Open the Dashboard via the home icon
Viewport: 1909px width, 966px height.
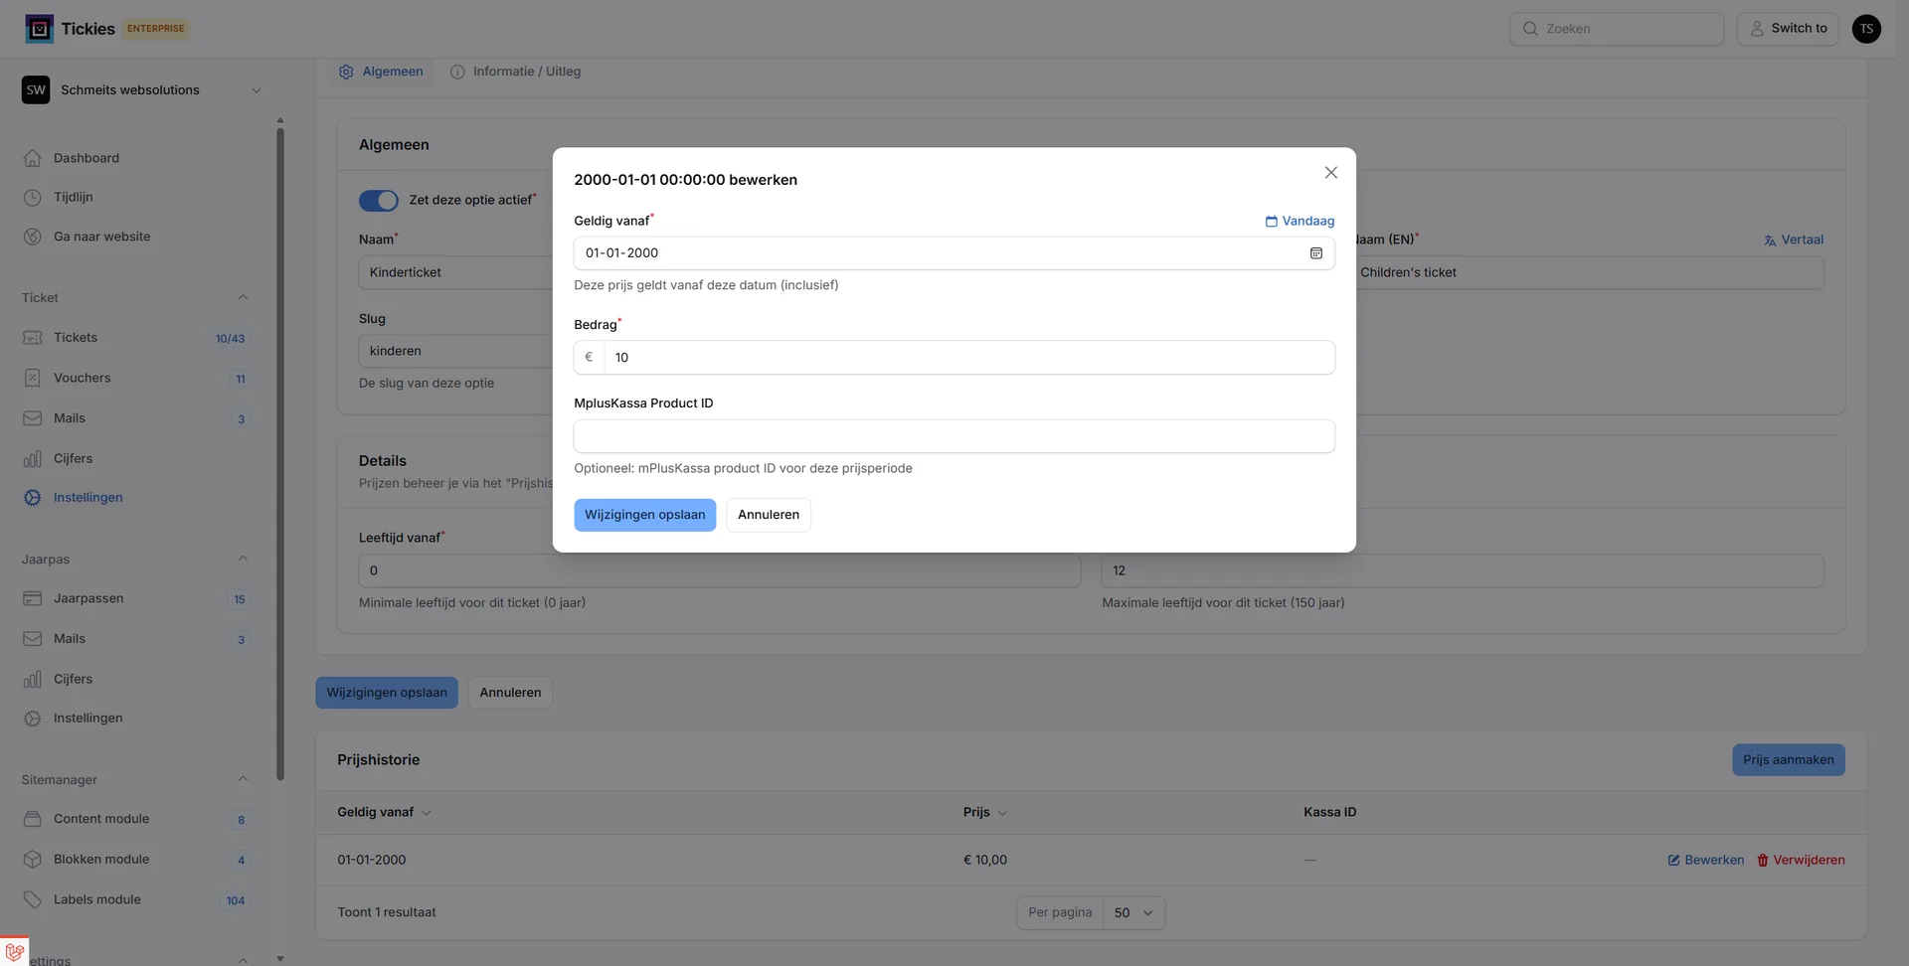click(33, 157)
